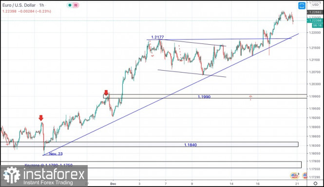
Task: Click the green market status dot
Action: (70, 5)
